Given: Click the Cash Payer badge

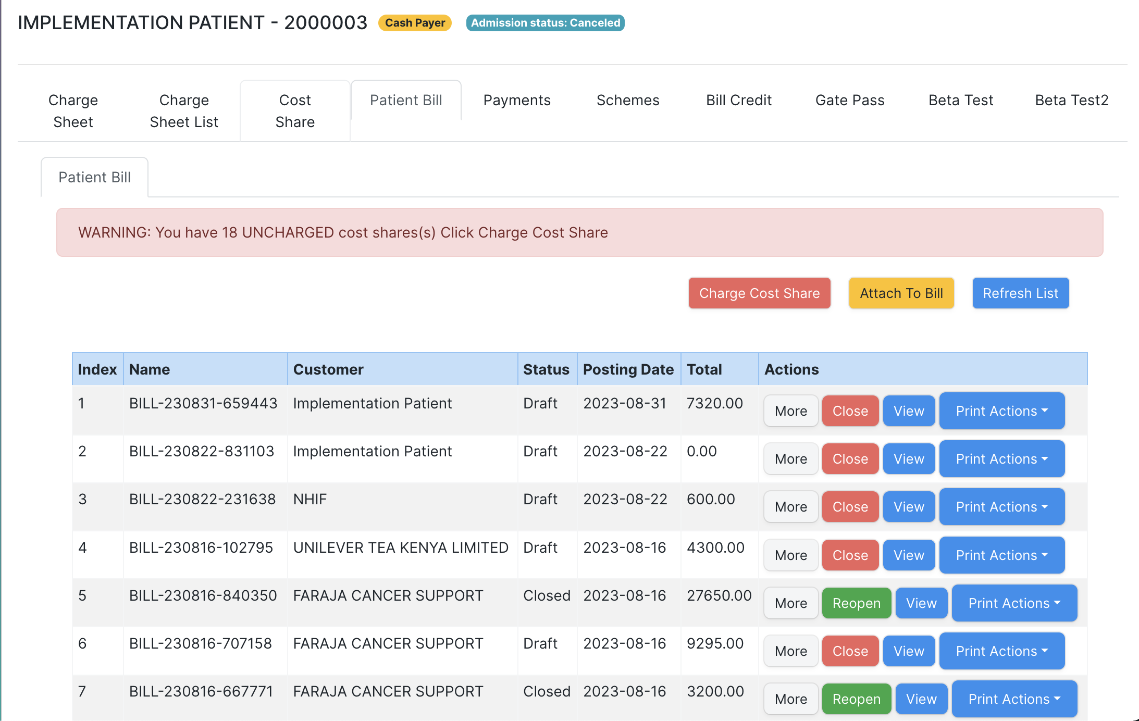Looking at the screenshot, I should [415, 23].
